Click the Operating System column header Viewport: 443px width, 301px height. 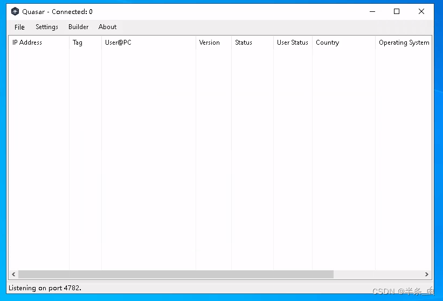point(404,43)
